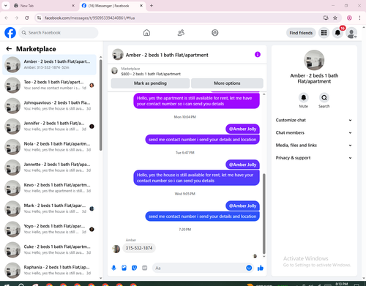
Task: Open the Yoyo conversation
Action: click(x=50, y=229)
